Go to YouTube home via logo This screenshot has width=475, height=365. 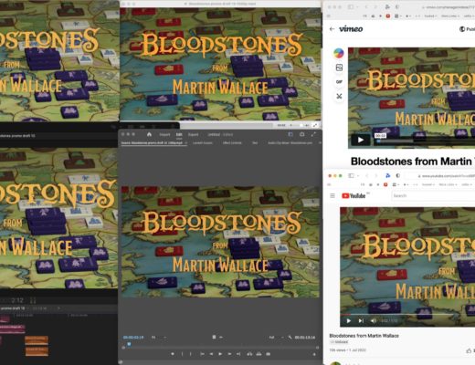(354, 196)
